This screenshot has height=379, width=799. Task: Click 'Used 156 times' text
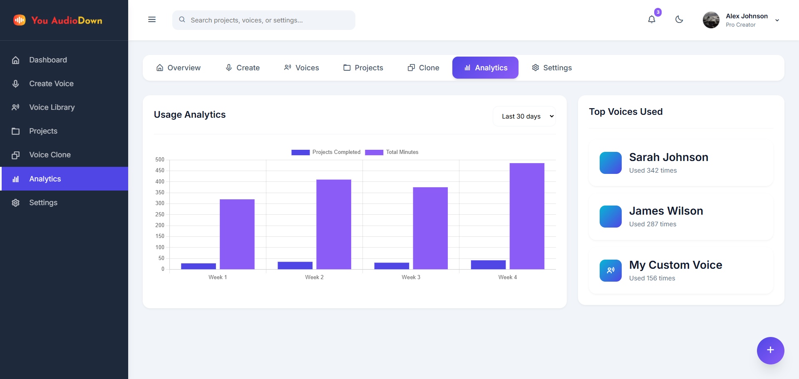click(x=652, y=278)
